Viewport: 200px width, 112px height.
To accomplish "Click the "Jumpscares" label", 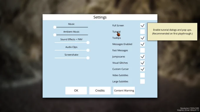I will (119, 57).
